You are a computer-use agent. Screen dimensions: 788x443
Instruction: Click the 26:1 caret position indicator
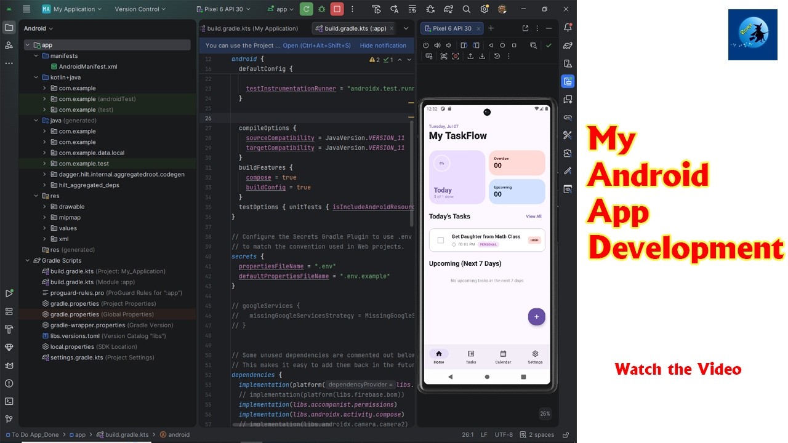click(x=468, y=434)
